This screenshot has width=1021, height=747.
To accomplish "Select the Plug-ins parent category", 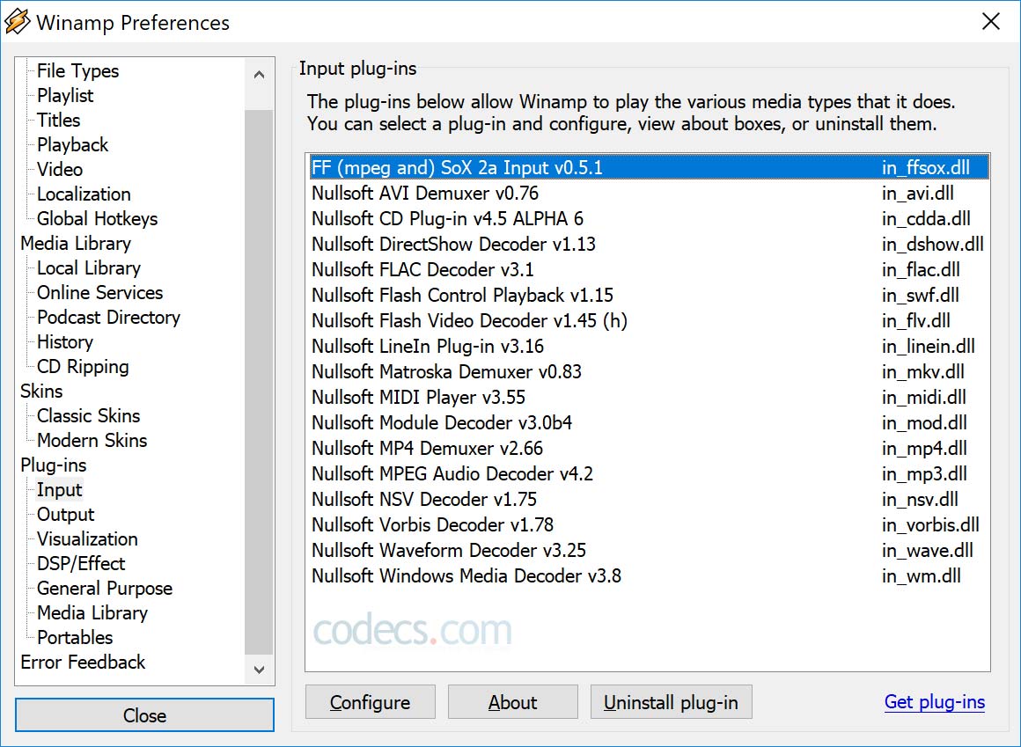I will (54, 465).
